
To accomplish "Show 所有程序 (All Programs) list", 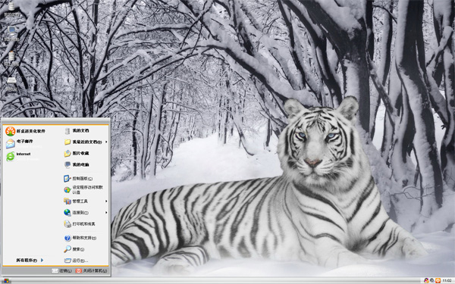I will [30, 261].
